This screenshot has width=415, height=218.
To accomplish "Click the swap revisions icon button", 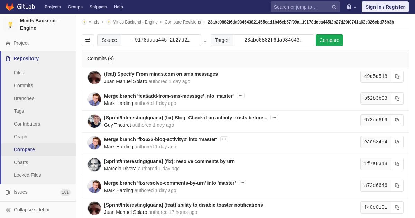I will (x=88, y=40).
